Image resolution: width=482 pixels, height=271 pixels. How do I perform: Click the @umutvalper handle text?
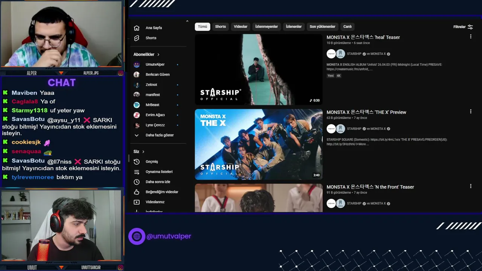point(169,236)
